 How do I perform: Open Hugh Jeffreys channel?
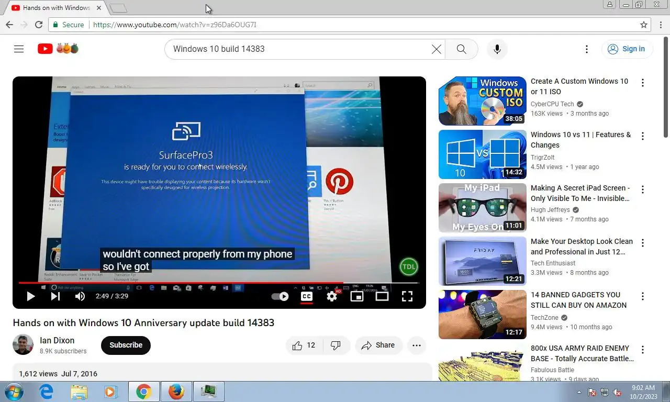click(550, 210)
